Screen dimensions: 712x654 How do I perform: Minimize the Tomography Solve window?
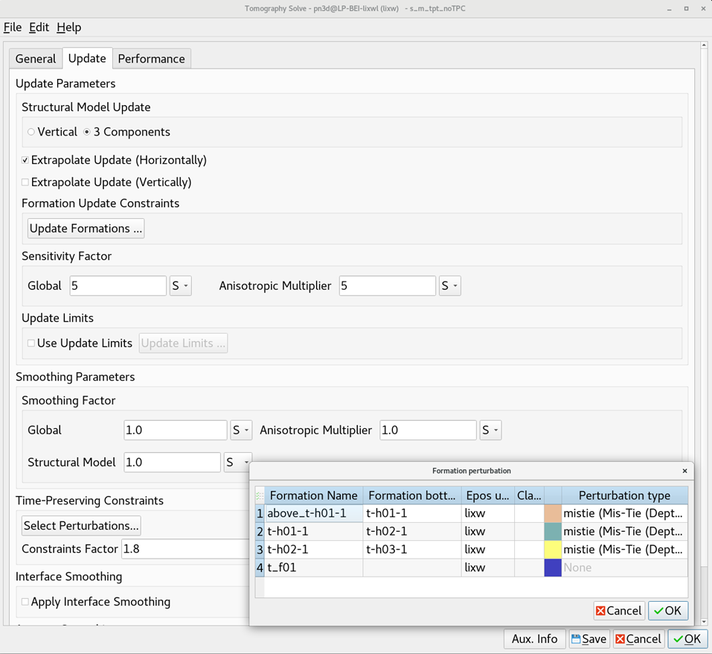(670, 9)
